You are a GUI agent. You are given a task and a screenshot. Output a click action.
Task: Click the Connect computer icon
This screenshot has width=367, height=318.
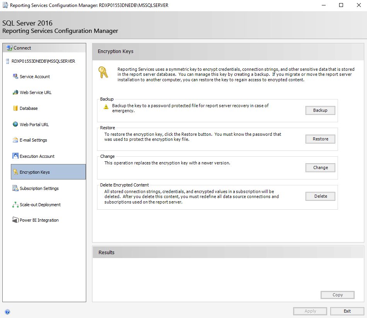coord(9,48)
